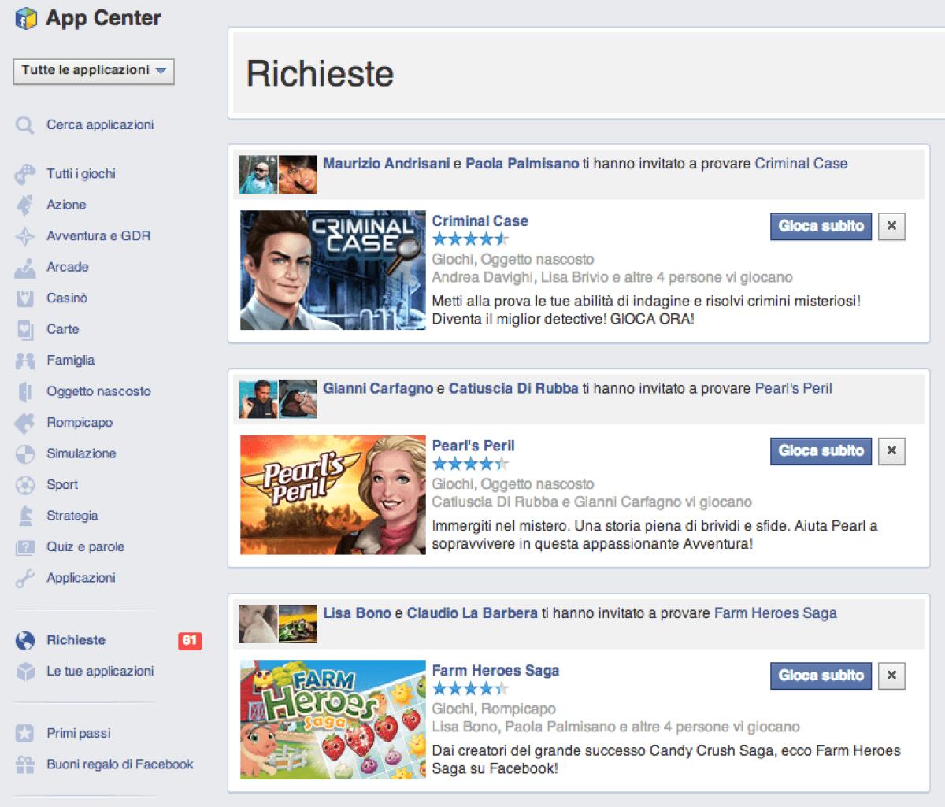Screen dimensions: 945x807
Task: Open the Strategia category icon
Action: coord(24,516)
